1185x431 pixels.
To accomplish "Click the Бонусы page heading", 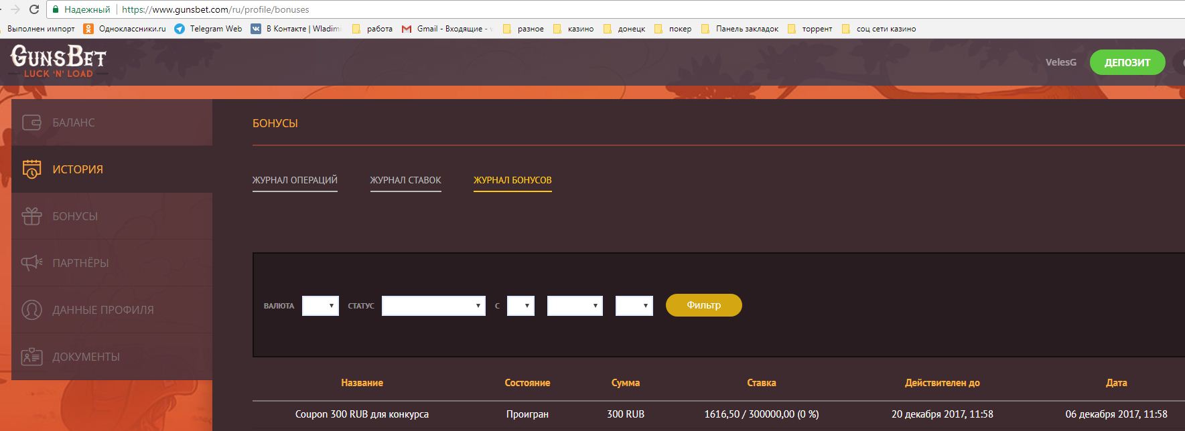I will tap(275, 123).
